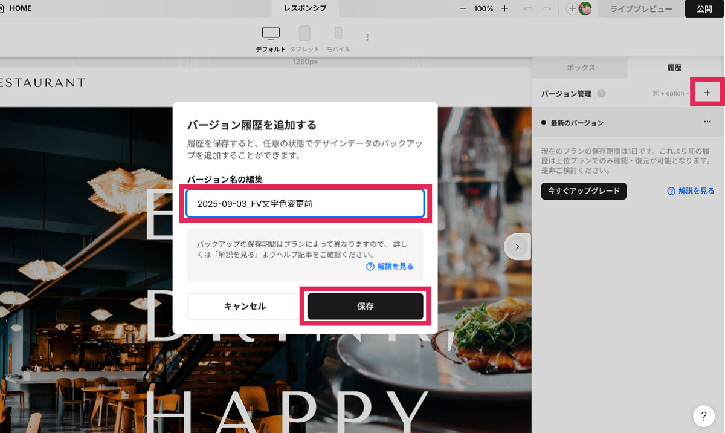Click the バージョン名 text input field
This screenshot has width=725, height=433.
(305, 204)
